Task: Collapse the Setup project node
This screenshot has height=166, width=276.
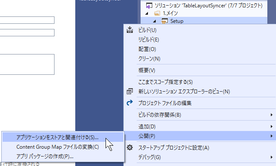Action: click(x=154, y=21)
